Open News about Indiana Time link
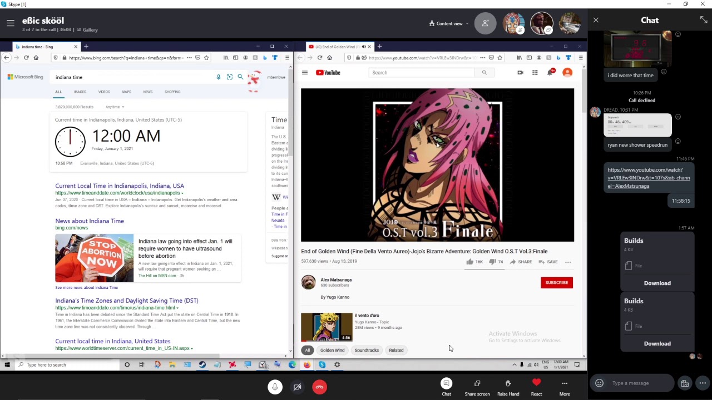 point(90,221)
